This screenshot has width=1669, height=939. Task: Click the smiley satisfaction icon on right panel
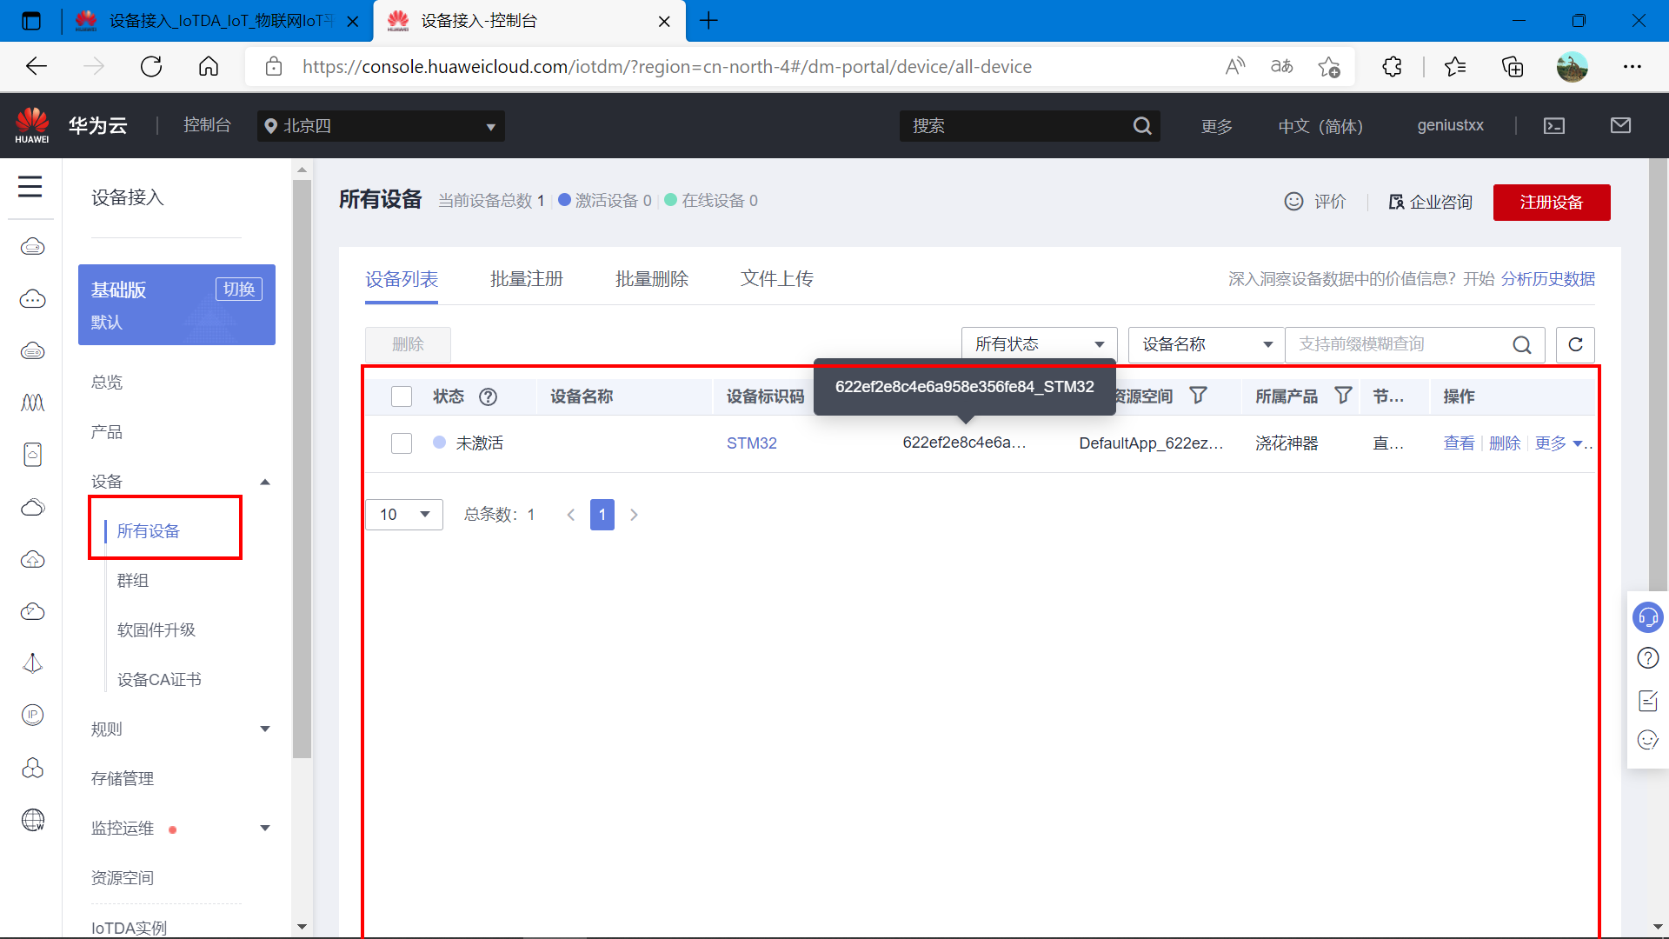1648,740
